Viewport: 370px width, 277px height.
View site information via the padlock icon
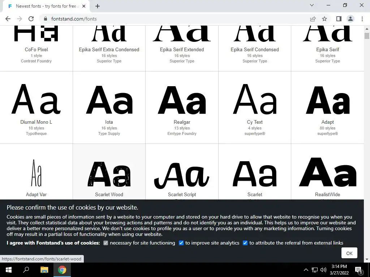click(x=46, y=19)
